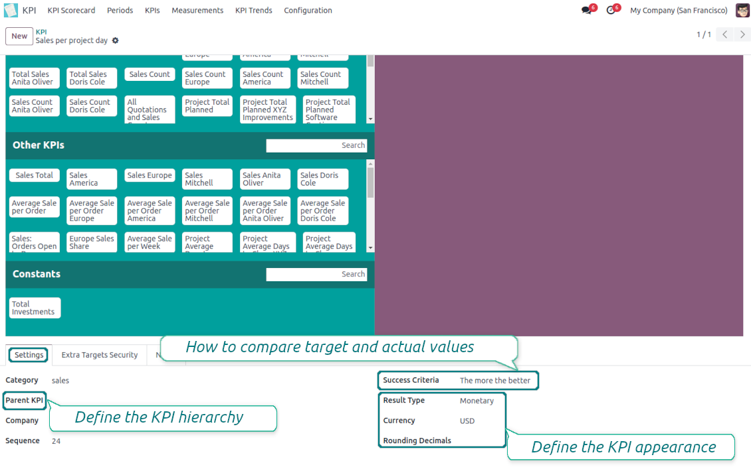Open the Currency USD dropdown
751x475 pixels.
(x=467, y=421)
